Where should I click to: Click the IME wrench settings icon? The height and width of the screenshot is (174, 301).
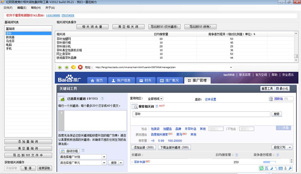(290, 168)
